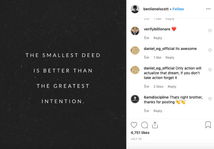Like the 'Only action will' comment
Viewport: 214px width, 149px height.
tap(210, 70)
